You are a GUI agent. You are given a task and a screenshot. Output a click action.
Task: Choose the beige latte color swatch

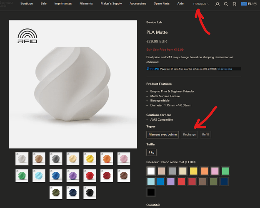(162, 171)
